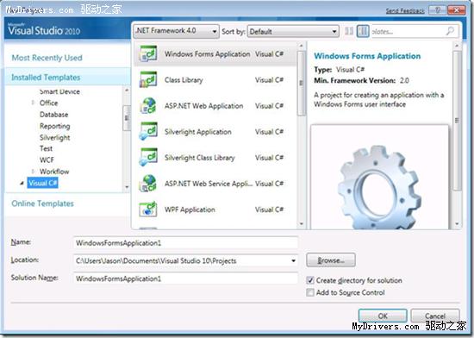Open Online Templates section

(x=42, y=203)
